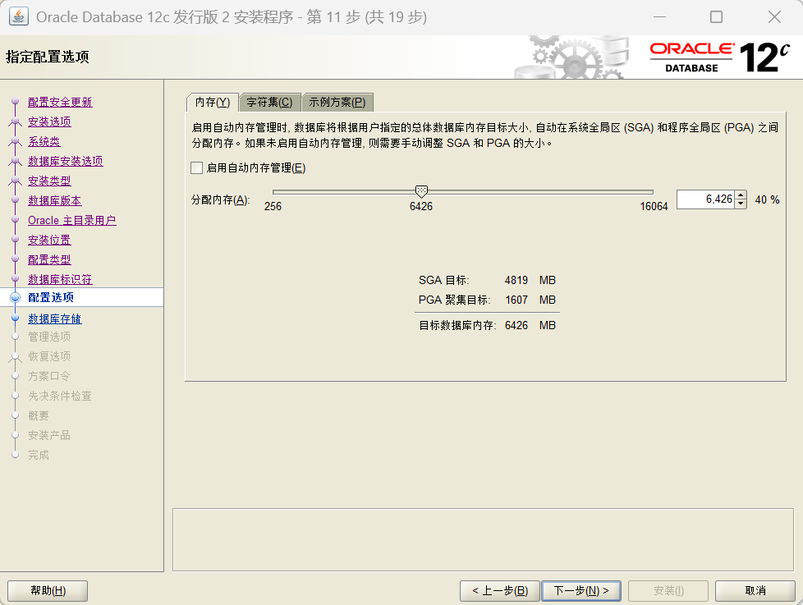Enable the 启用自动内存管理(E) checkbox
The width and height of the screenshot is (803, 605).
197,168
